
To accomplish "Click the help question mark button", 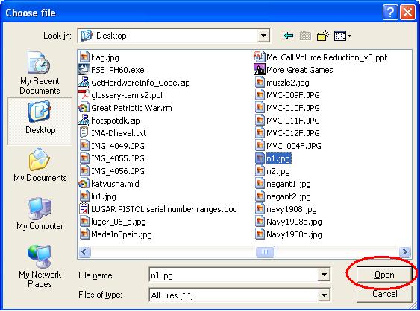I will [x=389, y=13].
